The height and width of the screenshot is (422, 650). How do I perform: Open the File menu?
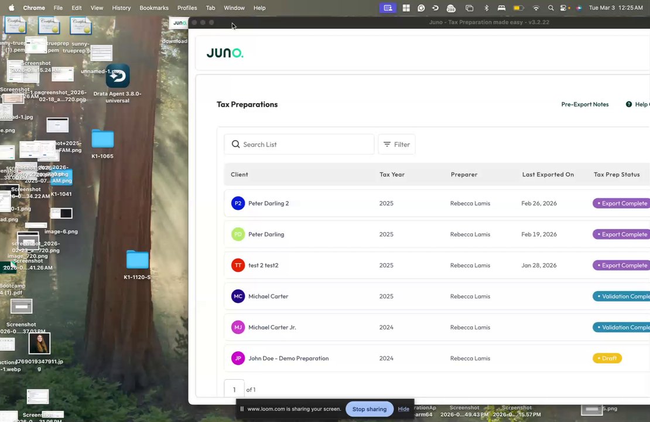coord(58,8)
